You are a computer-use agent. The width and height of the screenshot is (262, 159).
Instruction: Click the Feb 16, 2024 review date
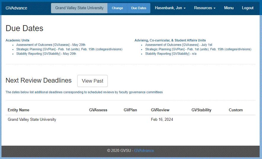[162, 120]
